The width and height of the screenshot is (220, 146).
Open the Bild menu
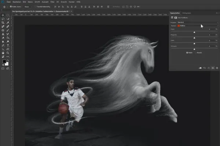coord(25,2)
